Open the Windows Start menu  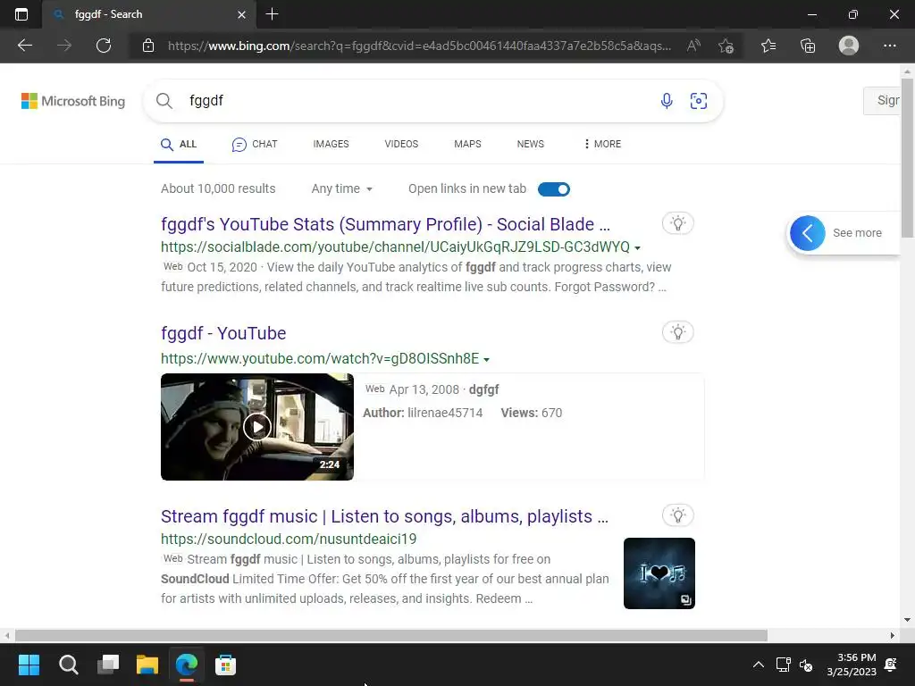tap(29, 665)
